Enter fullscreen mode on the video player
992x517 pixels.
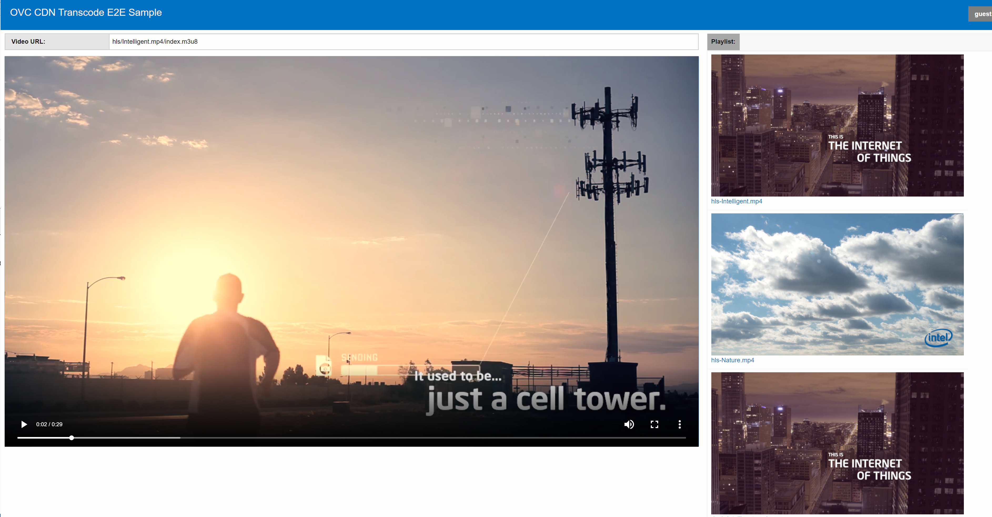click(x=654, y=424)
